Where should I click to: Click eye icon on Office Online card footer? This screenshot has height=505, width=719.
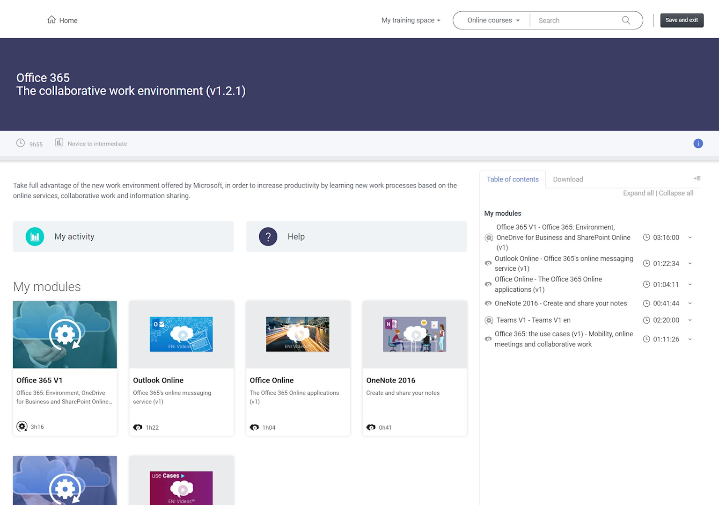(254, 427)
